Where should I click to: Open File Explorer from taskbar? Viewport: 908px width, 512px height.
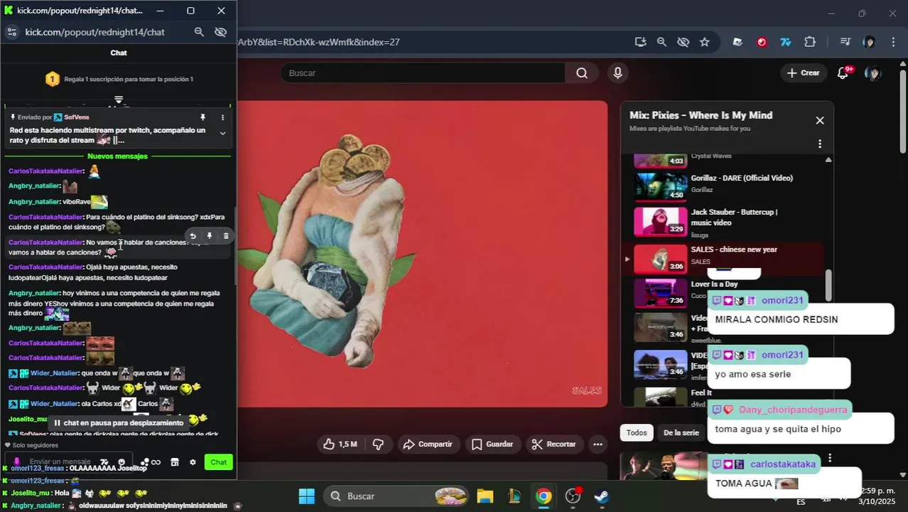pos(485,496)
